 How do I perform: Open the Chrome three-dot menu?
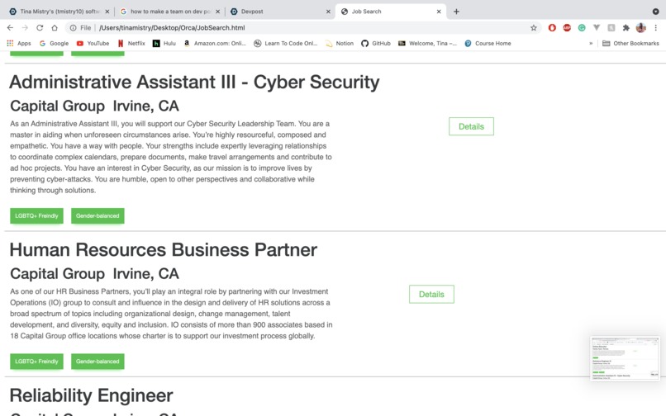pos(655,27)
